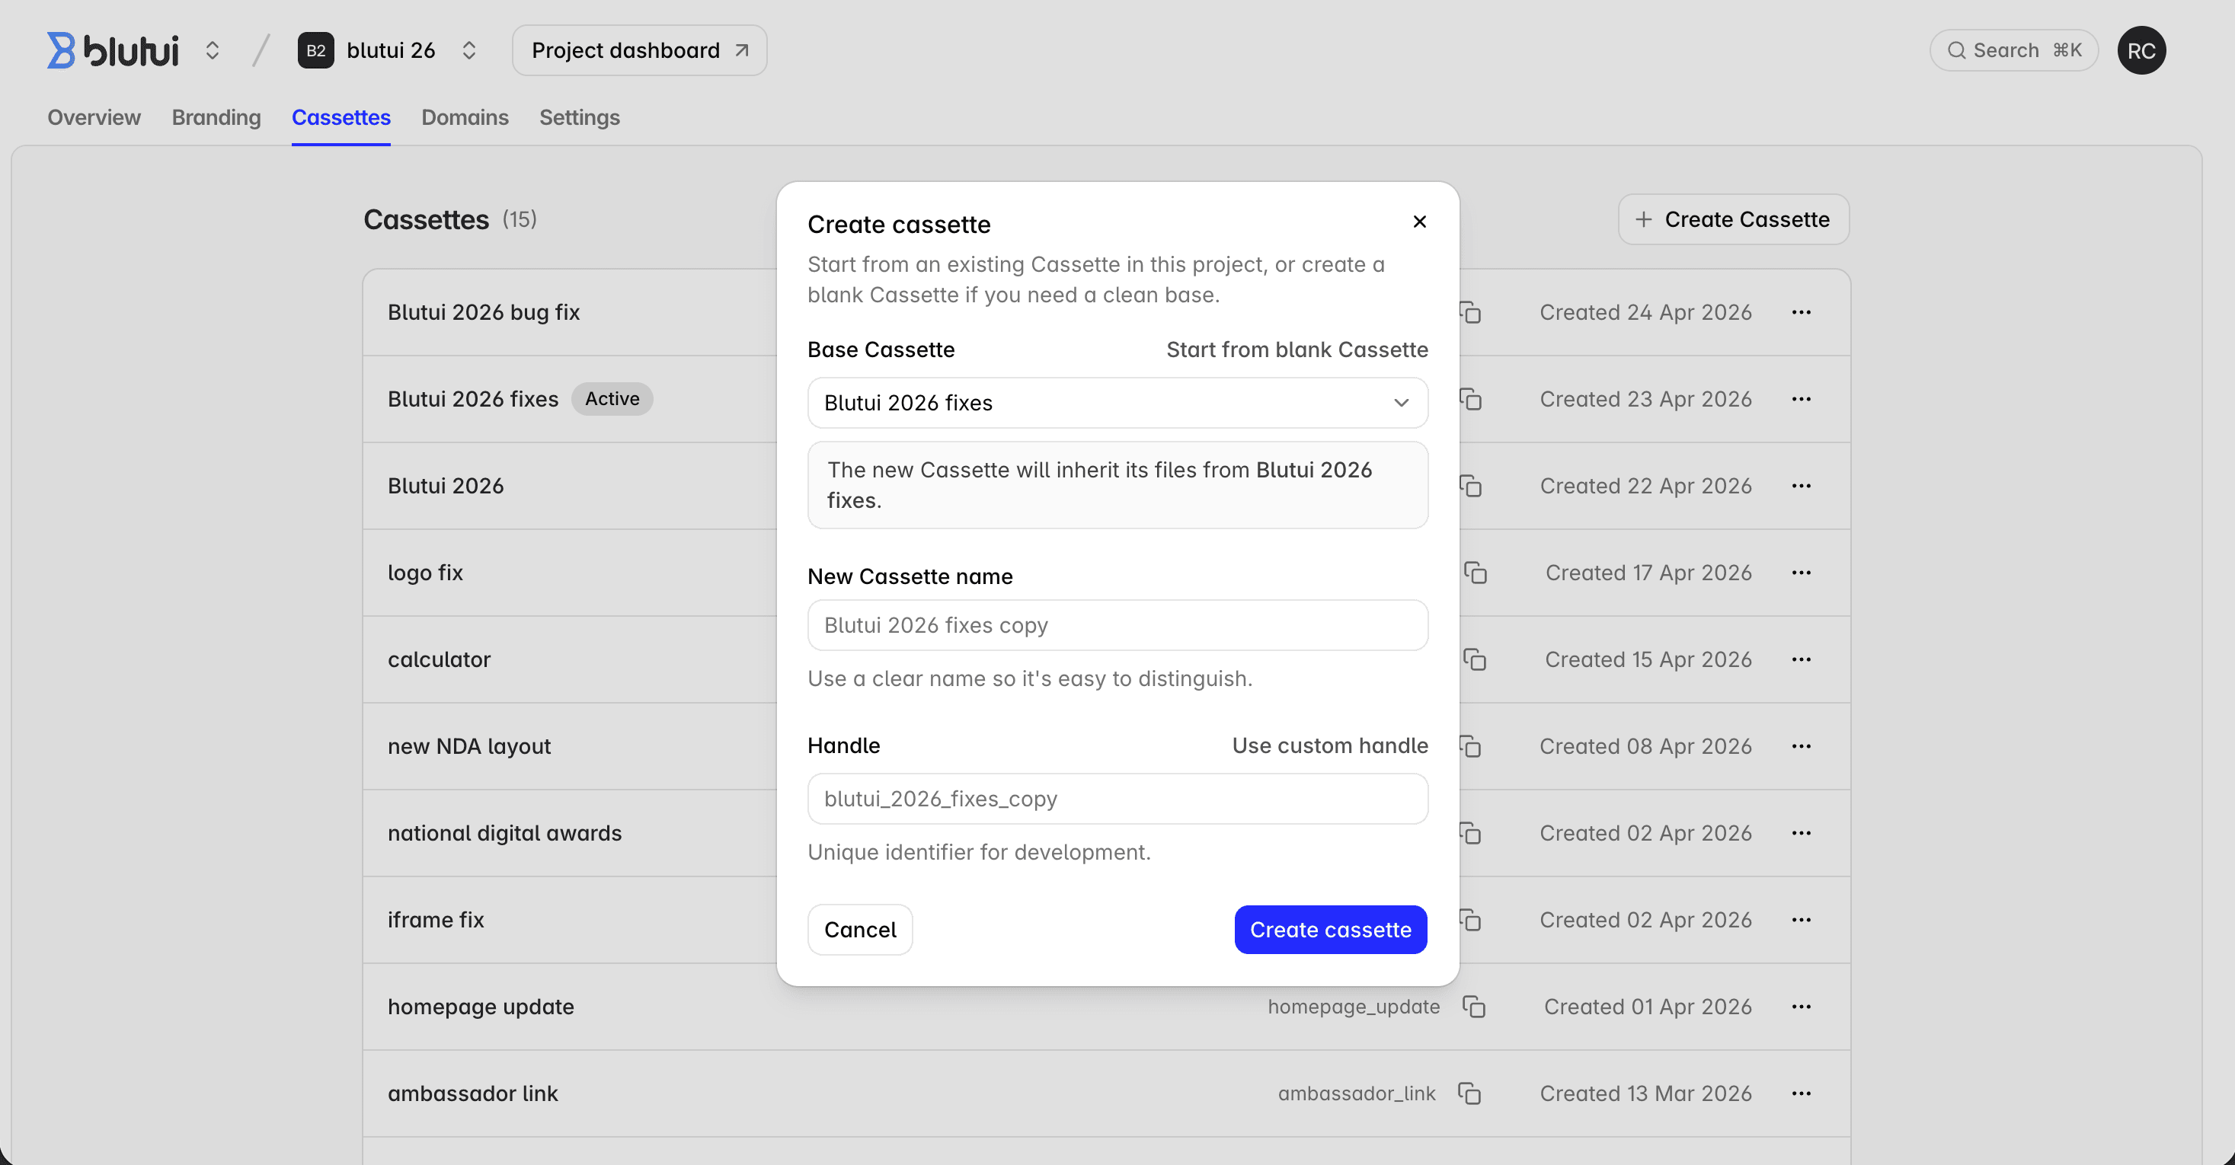2235x1165 pixels.
Task: Select the homepage update cassette name
Action: [481, 1007]
